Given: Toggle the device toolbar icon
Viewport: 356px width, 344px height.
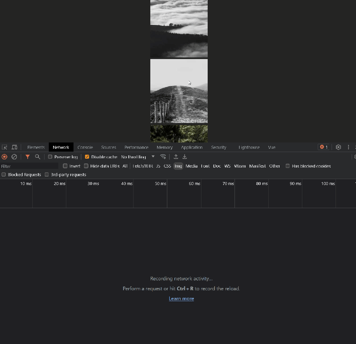Looking at the screenshot, I should 15,147.
